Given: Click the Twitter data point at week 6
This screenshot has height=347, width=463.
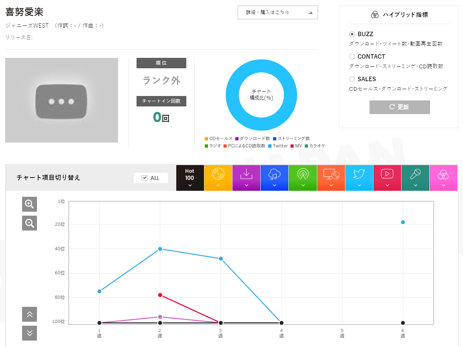Looking at the screenshot, I should tap(403, 222).
